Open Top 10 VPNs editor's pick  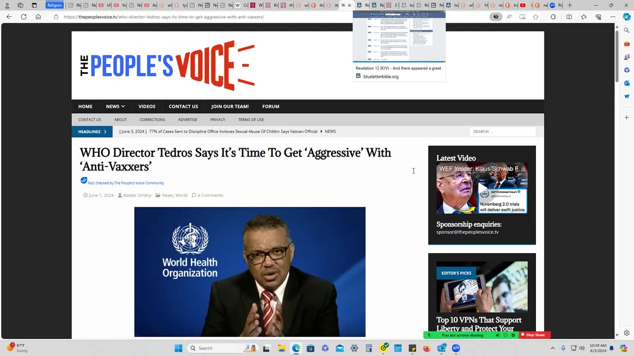(x=479, y=324)
